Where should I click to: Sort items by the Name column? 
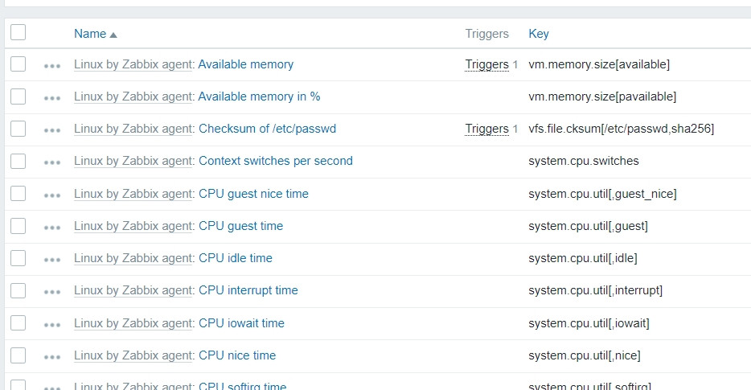90,34
